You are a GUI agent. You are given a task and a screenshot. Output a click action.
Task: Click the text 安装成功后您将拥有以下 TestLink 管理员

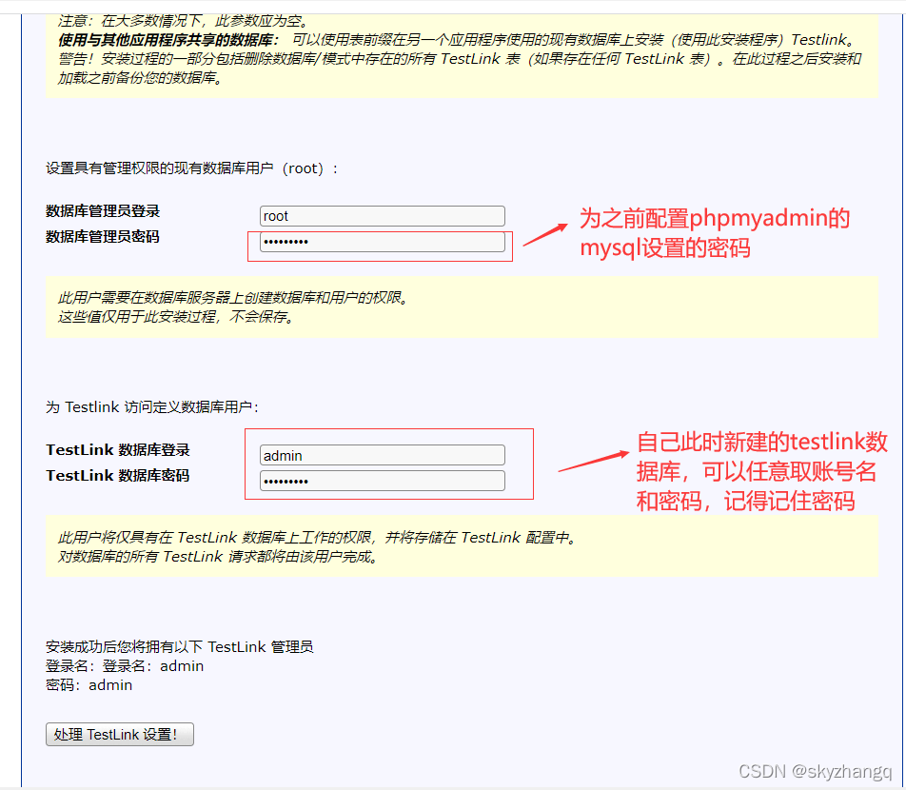(x=180, y=646)
